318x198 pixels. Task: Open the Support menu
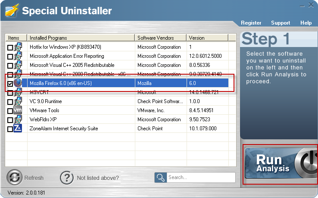pyautogui.click(x=281, y=23)
